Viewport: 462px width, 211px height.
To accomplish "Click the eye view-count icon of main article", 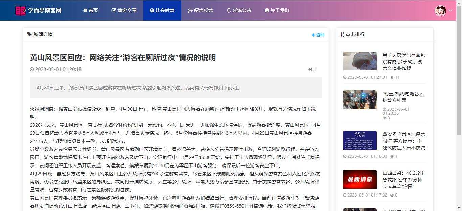I will 310,69.
